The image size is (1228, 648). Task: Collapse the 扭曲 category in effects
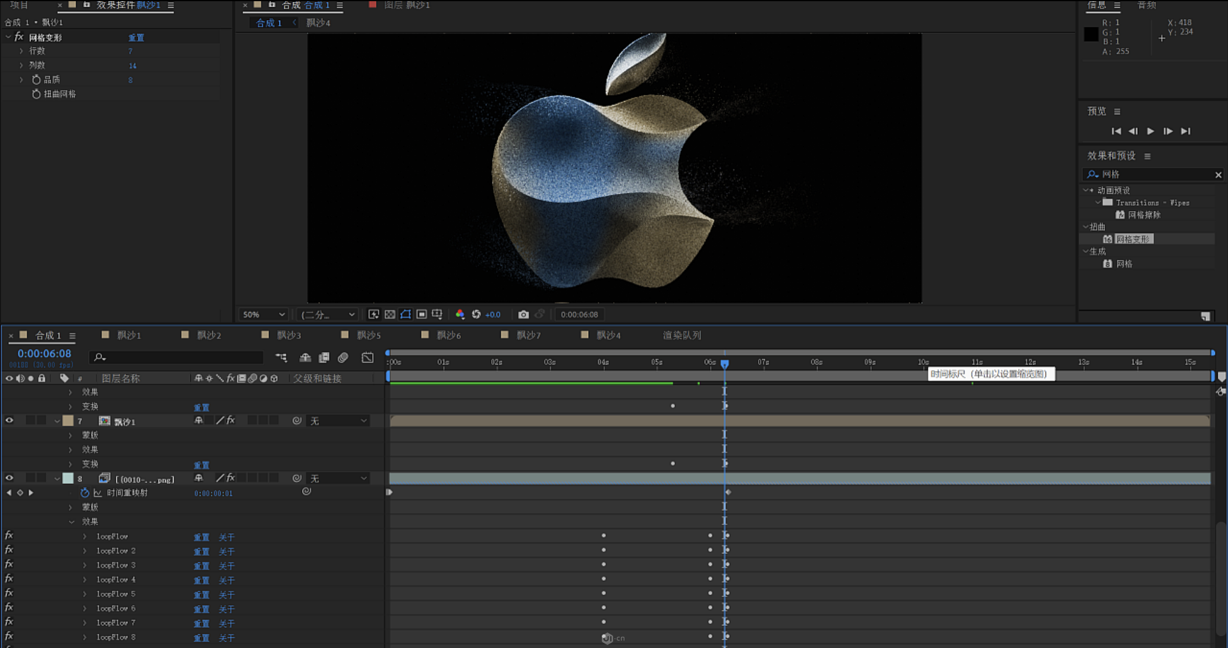tap(1086, 227)
